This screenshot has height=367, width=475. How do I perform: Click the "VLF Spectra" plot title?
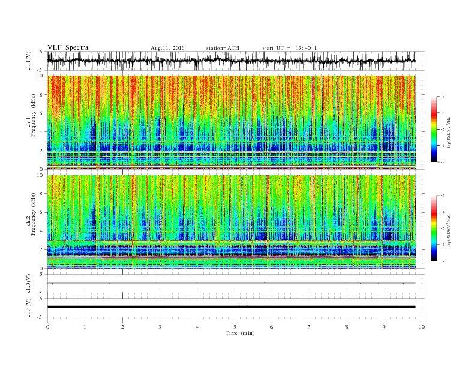[x=68, y=47]
